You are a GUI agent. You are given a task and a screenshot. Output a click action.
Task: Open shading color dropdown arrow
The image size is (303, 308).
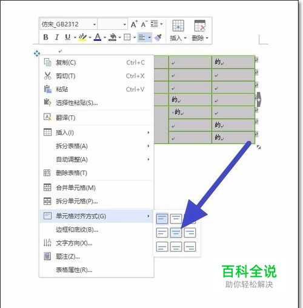[119, 38]
